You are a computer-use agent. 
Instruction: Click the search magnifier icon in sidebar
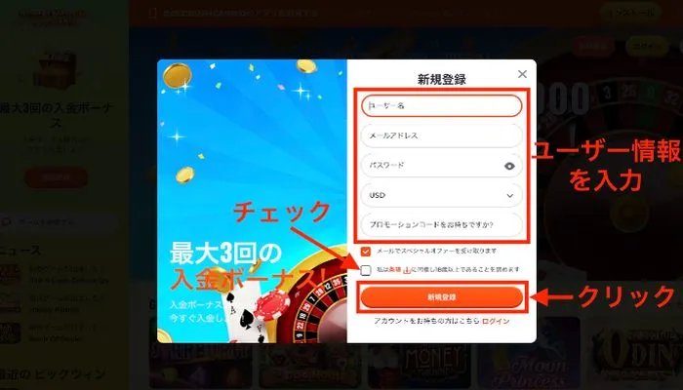coord(7,222)
